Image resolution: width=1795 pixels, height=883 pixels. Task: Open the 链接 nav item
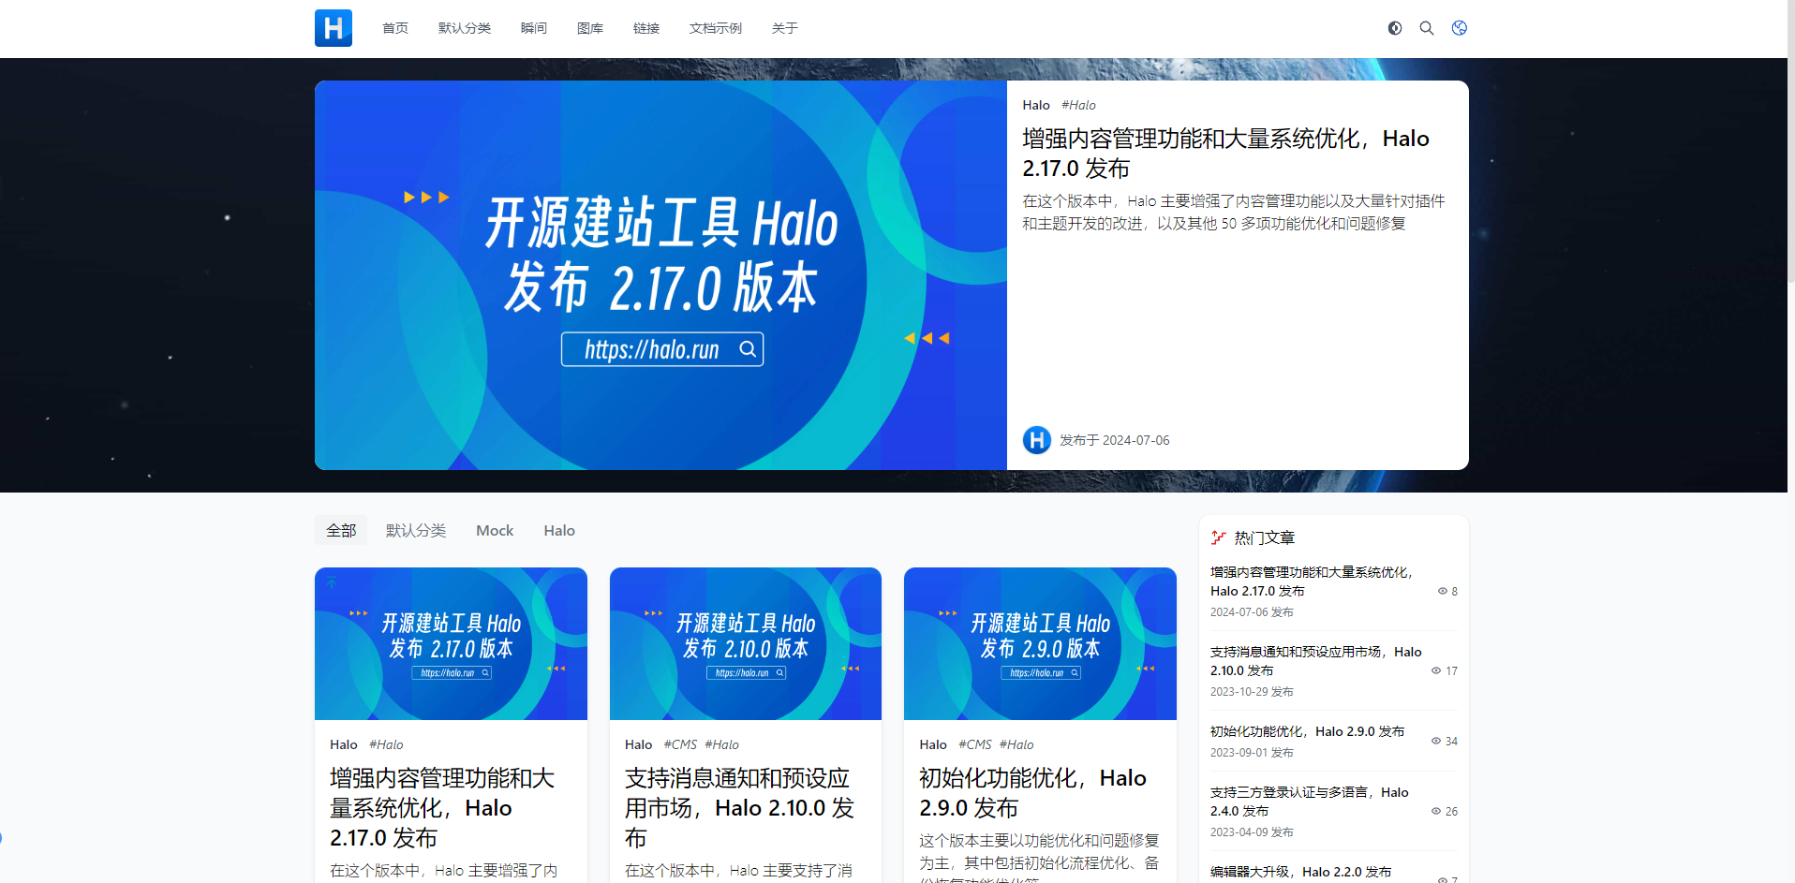coord(646,28)
